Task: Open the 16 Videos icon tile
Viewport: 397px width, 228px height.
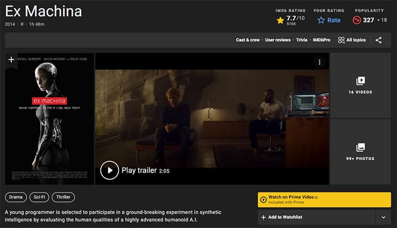Action: 360,85
